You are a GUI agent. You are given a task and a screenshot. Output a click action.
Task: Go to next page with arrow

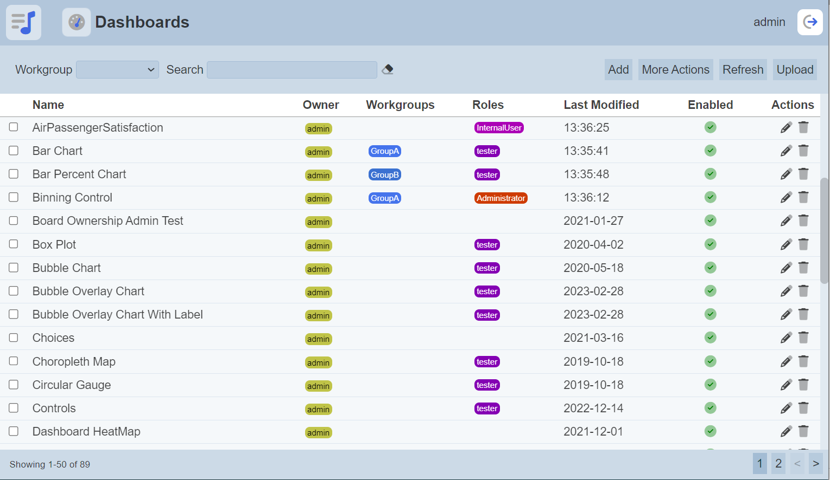815,464
